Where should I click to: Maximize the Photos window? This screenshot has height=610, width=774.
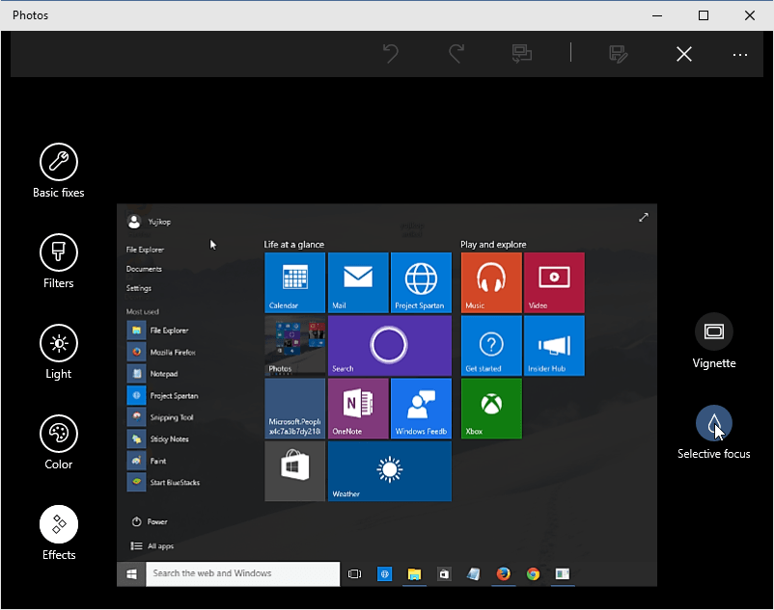pyautogui.click(x=704, y=15)
